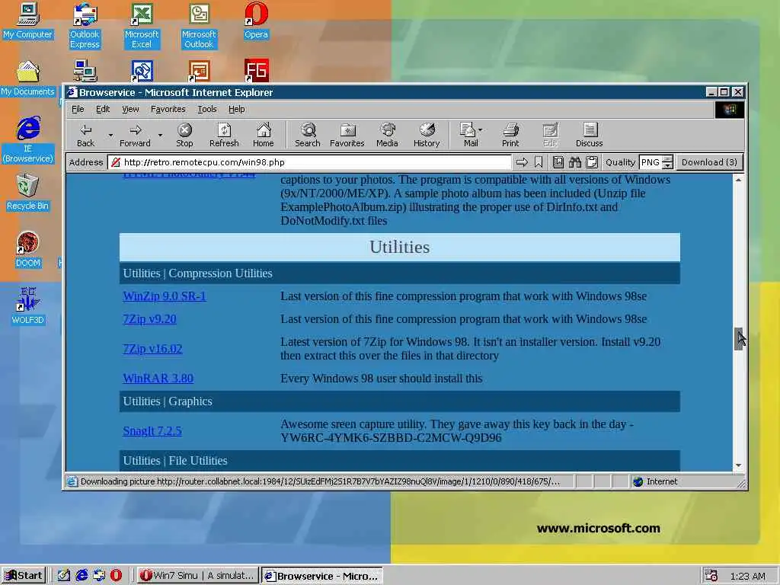Open Forward button history dropdown arrow
Screen dimensions: 780x585
coord(160,136)
